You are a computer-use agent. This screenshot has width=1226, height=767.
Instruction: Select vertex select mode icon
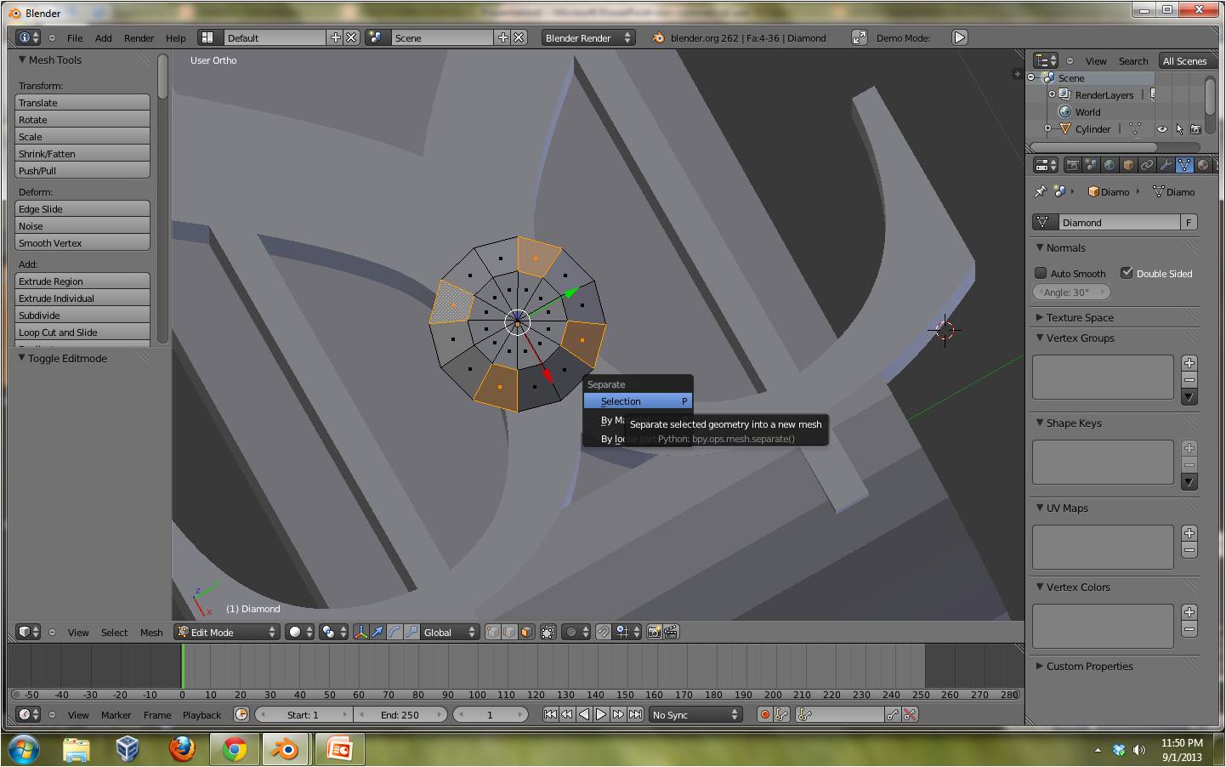click(x=493, y=632)
